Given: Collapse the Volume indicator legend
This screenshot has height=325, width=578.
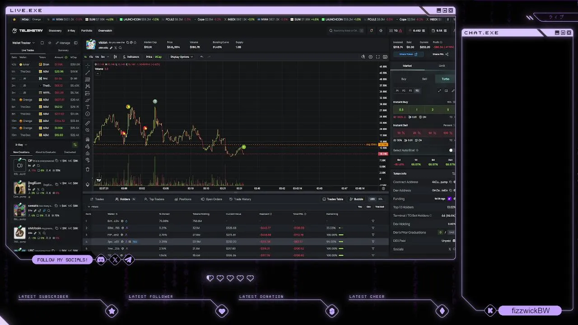Looking at the screenshot, I should click(x=98, y=73).
